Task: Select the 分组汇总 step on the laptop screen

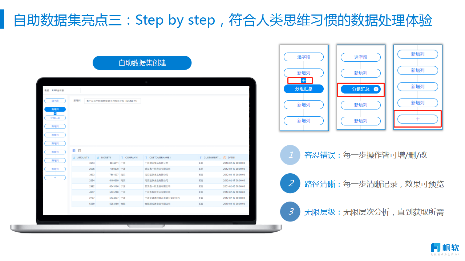Action: (x=55, y=118)
